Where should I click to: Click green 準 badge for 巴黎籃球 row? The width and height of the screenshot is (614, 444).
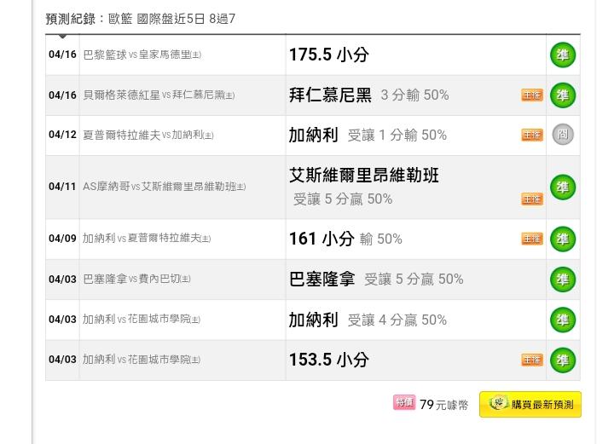coord(563,55)
